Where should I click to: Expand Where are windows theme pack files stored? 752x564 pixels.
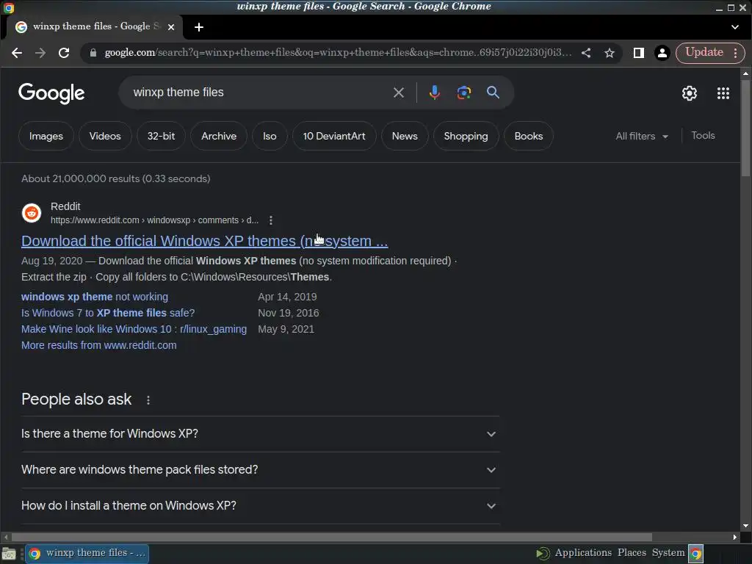pyautogui.click(x=261, y=470)
